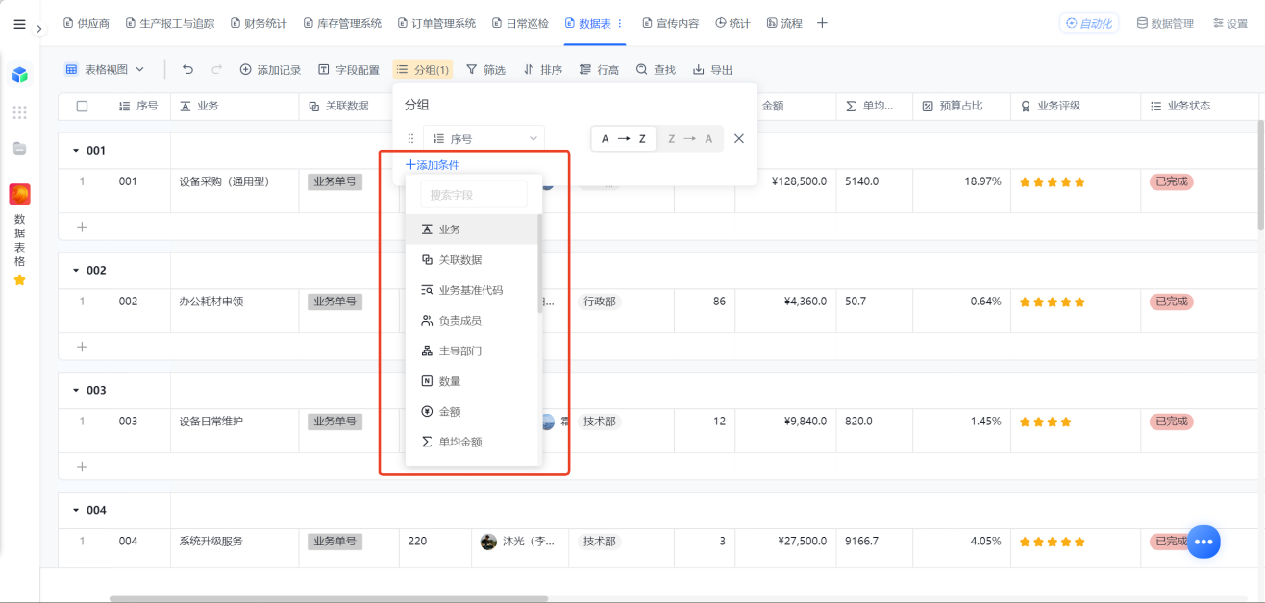The image size is (1265, 603).
Task: Click the 自动化 automation button
Action: (1089, 23)
